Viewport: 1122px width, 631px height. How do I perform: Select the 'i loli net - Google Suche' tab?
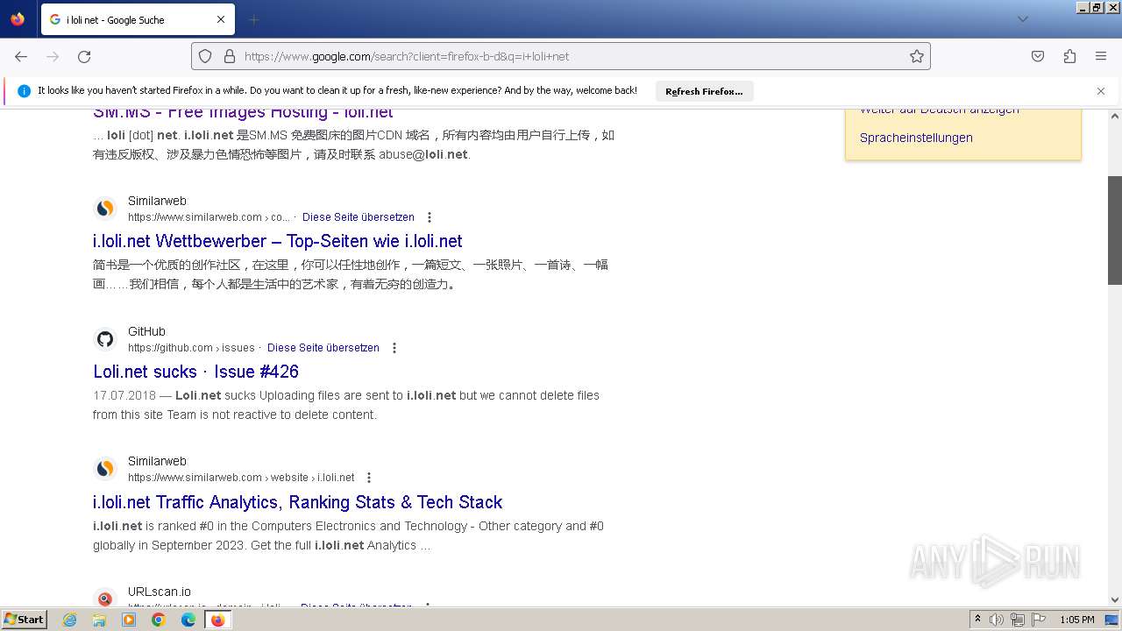(x=137, y=19)
